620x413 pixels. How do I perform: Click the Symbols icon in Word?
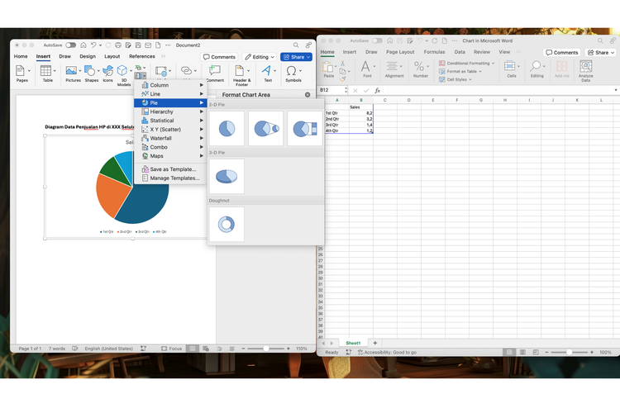pos(293,74)
